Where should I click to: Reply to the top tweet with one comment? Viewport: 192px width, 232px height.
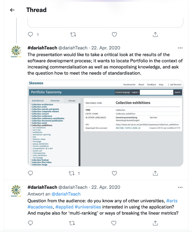[x=30, y=35]
